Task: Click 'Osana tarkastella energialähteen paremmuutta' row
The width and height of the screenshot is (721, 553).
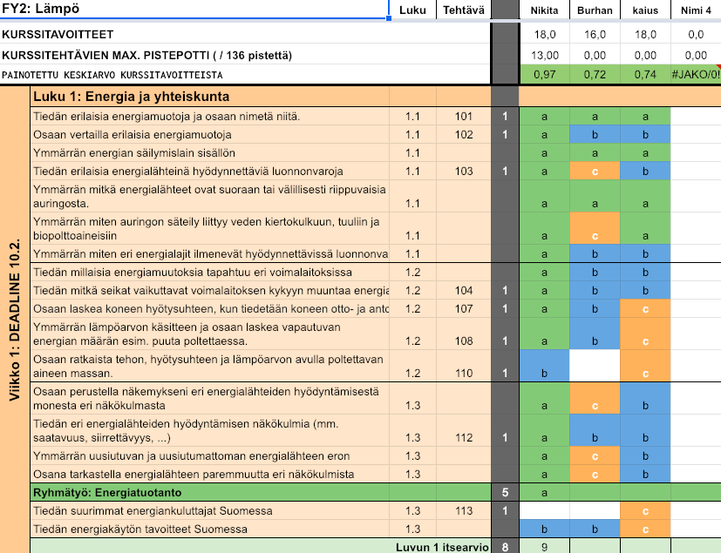Action: coord(210,474)
